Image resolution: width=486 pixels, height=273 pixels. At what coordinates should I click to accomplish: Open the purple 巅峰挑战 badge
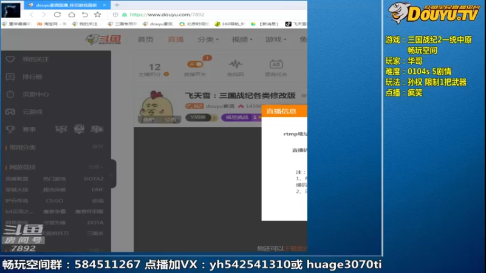(x=241, y=117)
